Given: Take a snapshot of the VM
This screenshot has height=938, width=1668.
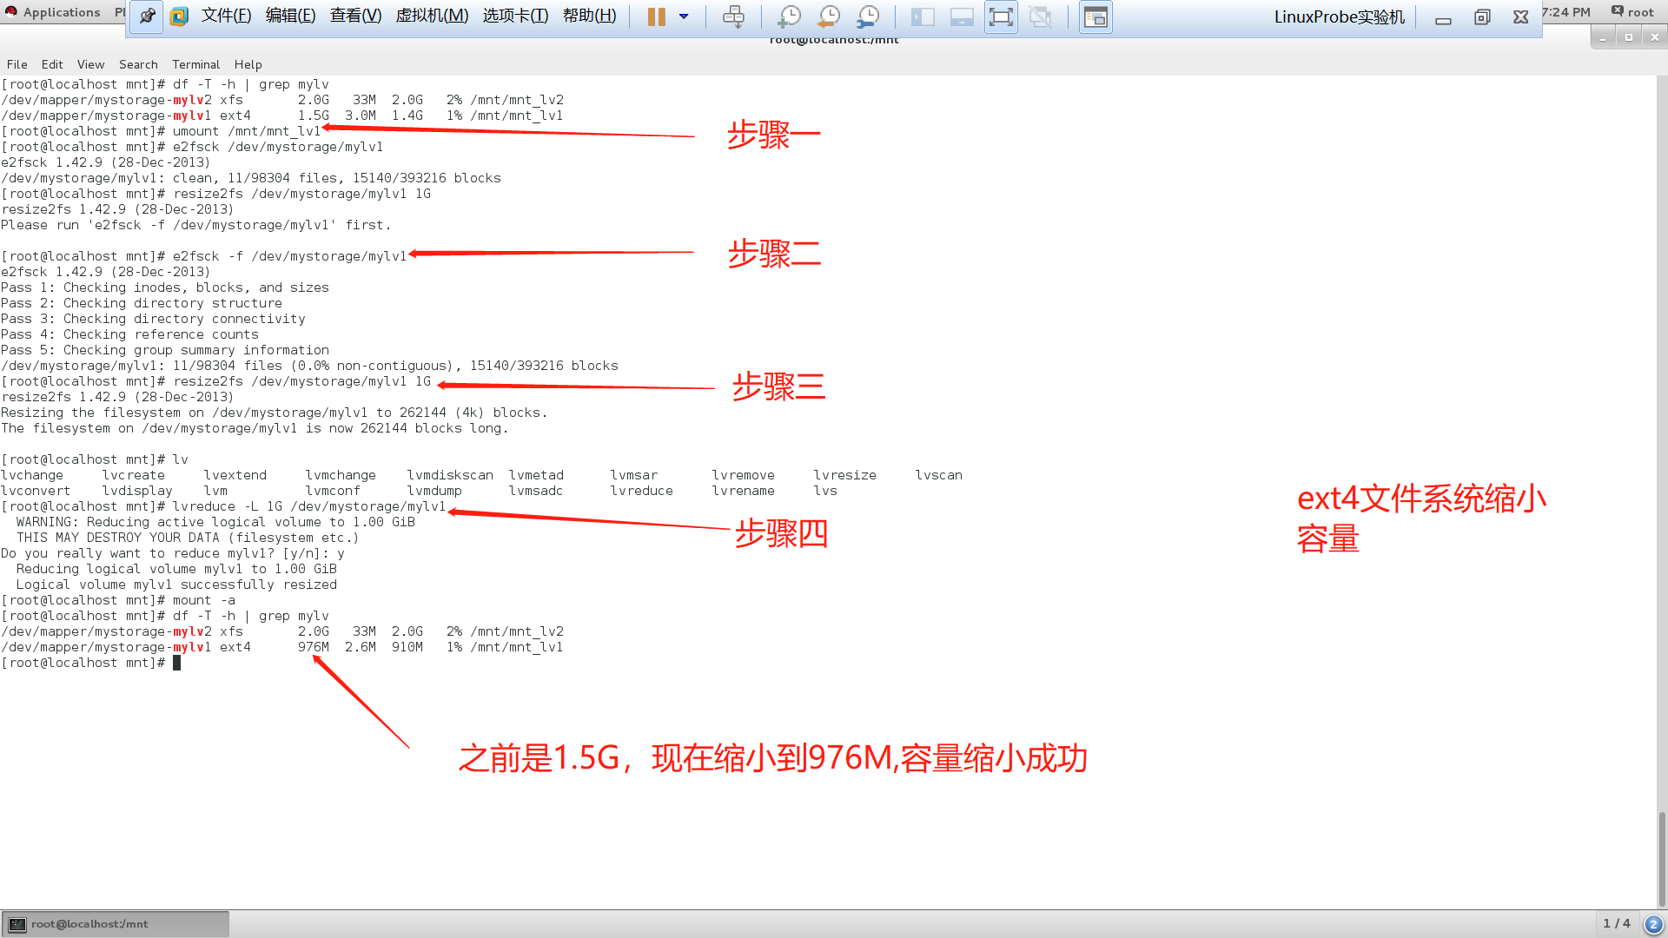Looking at the screenshot, I should tap(789, 17).
